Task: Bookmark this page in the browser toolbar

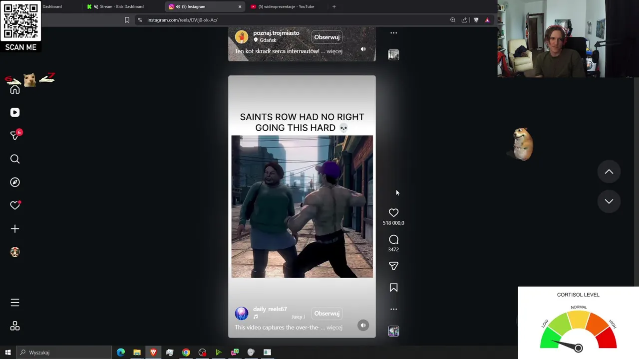Action: tap(127, 20)
